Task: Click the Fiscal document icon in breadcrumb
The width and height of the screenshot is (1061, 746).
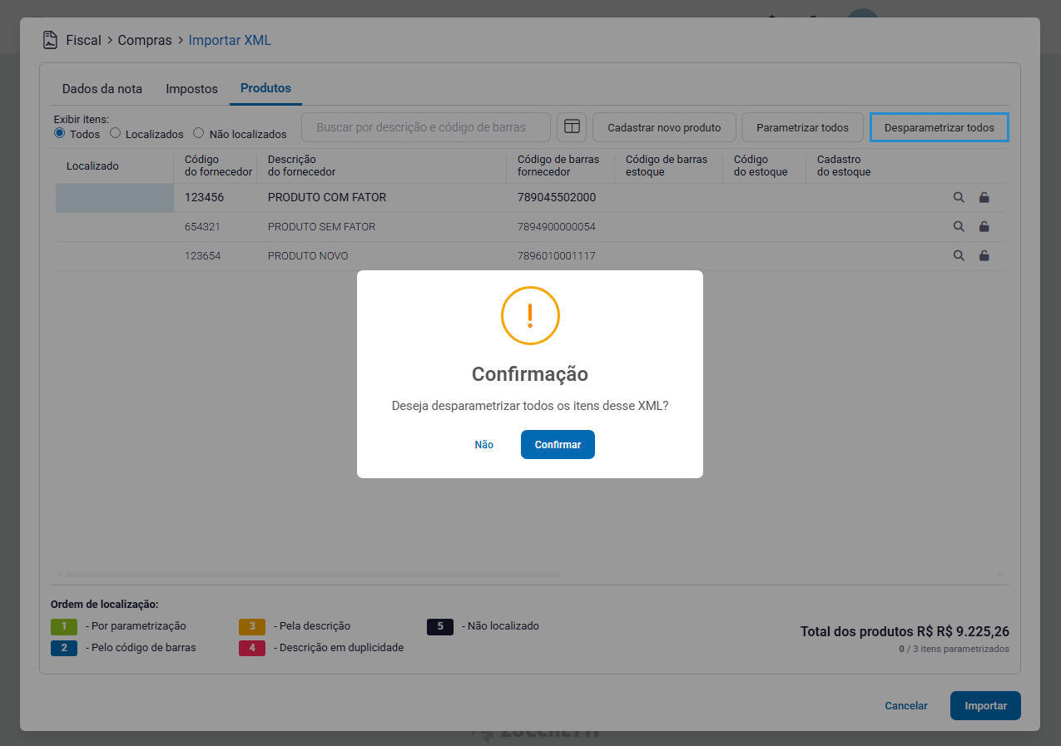Action: coord(51,40)
